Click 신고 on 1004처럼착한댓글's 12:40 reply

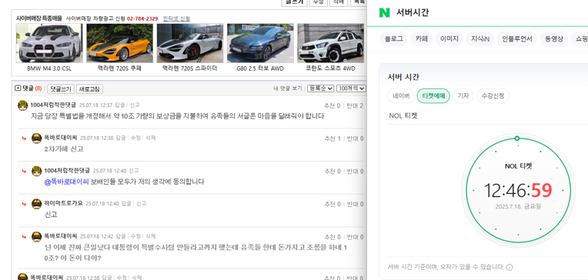point(134,171)
